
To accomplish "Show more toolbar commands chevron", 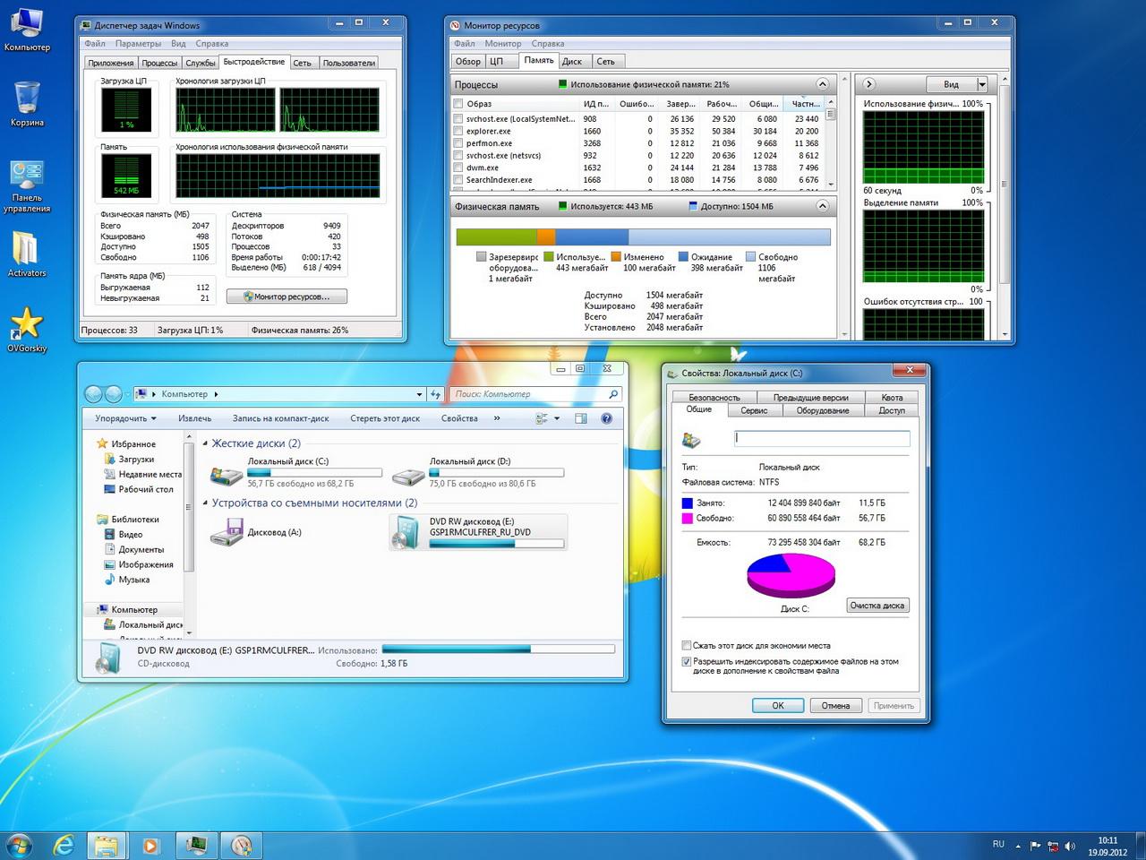I will pos(497,418).
